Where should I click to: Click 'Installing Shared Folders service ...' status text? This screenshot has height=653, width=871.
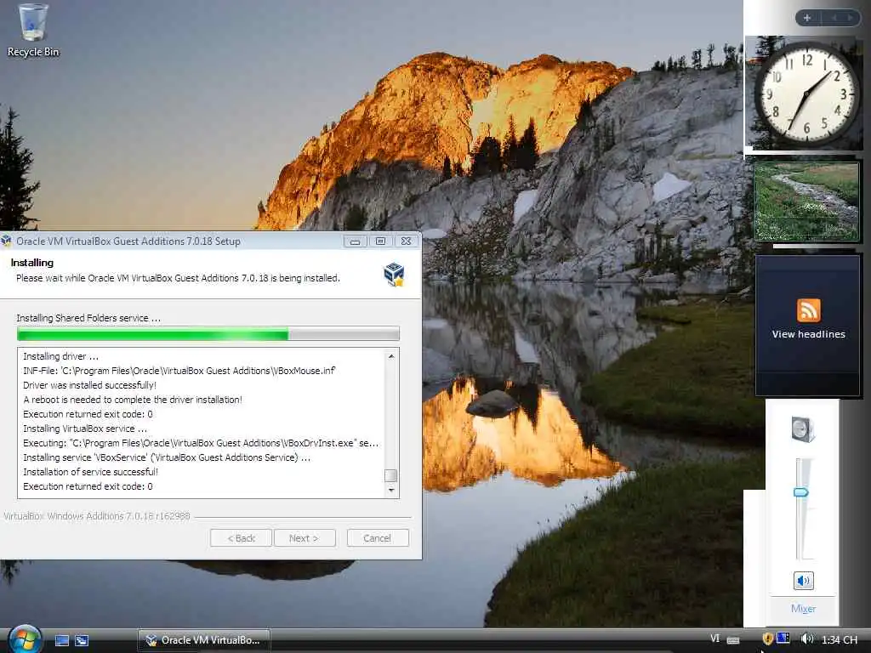click(88, 318)
